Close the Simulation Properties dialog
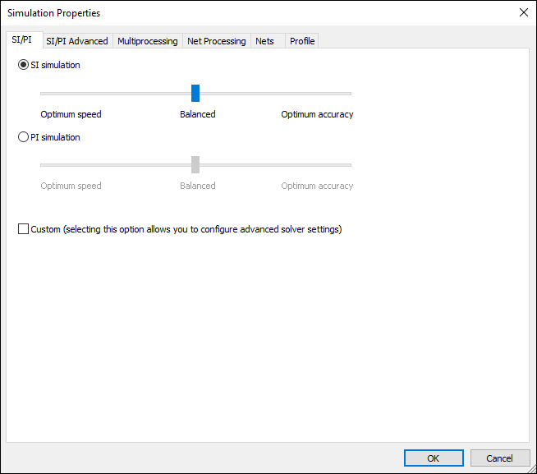537x474 pixels. point(523,12)
